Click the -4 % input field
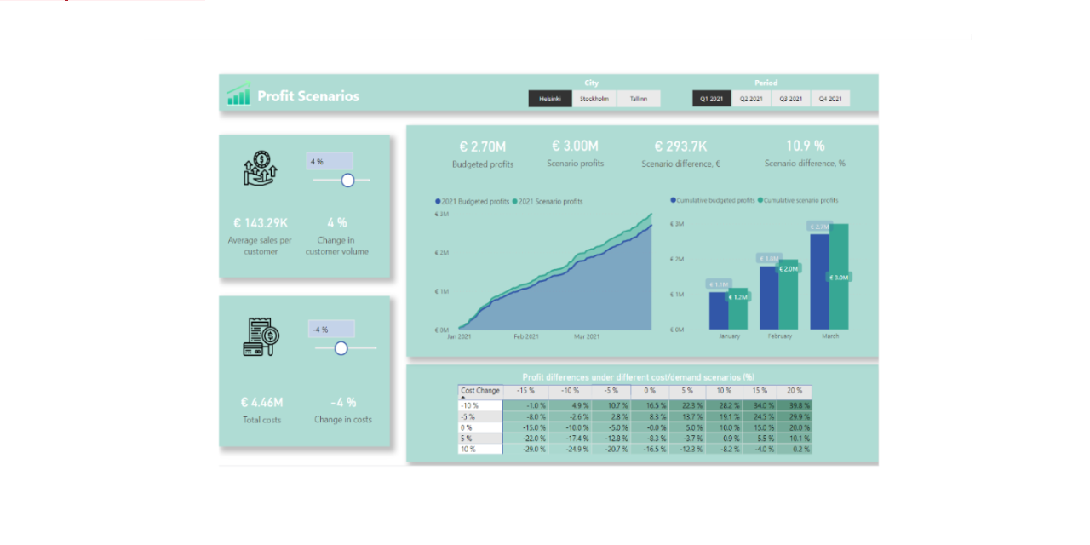This screenshot has height=545, width=1090. tap(330, 327)
